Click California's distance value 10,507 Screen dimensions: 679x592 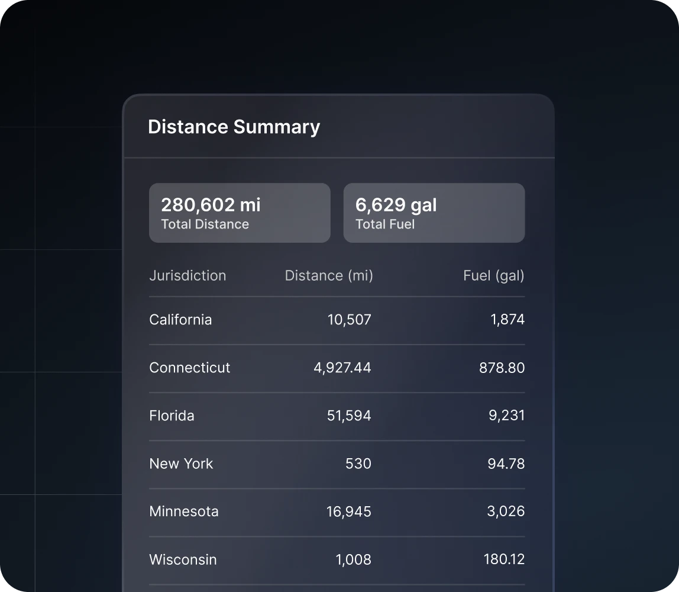pos(349,320)
